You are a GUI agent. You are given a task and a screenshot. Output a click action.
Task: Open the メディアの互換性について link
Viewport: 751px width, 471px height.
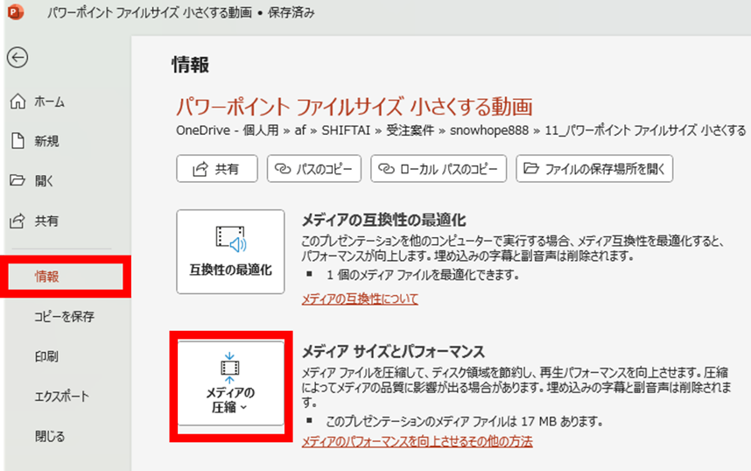360,299
